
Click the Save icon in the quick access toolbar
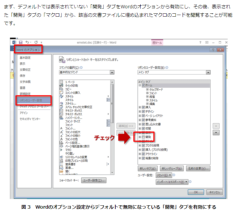tap(20, 43)
